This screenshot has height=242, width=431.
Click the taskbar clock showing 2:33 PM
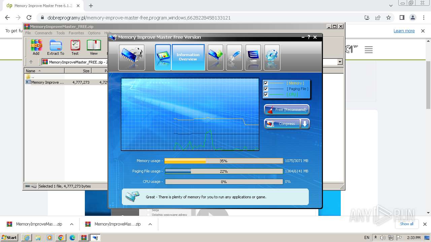tap(414, 238)
